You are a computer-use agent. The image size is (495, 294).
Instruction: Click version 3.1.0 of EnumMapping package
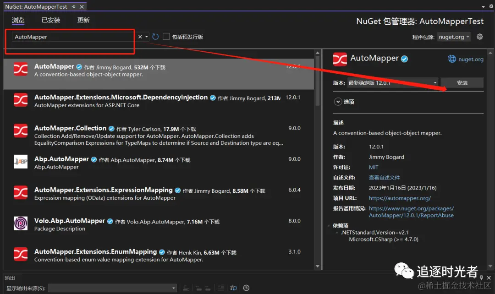[294, 252]
